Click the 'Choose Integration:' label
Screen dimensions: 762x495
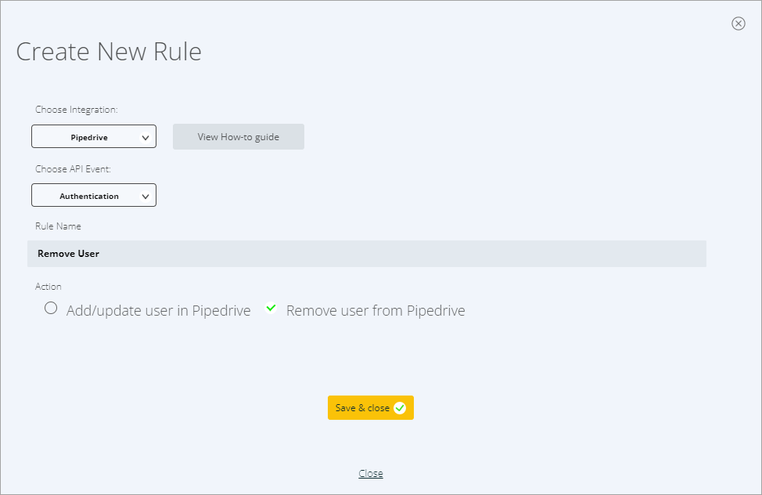pos(77,110)
